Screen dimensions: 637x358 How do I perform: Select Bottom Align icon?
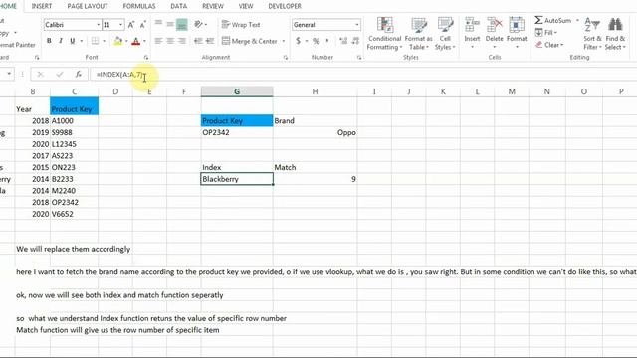(182, 24)
